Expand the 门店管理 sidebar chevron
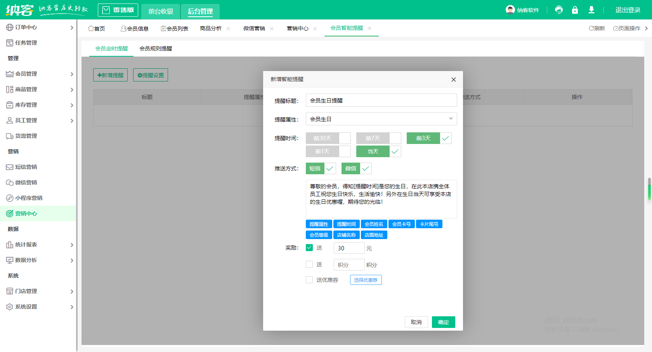The width and height of the screenshot is (652, 352). (x=72, y=291)
